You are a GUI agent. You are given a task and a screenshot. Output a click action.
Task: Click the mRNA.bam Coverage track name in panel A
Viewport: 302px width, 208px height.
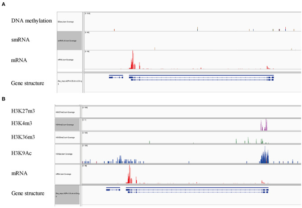(x=68, y=59)
